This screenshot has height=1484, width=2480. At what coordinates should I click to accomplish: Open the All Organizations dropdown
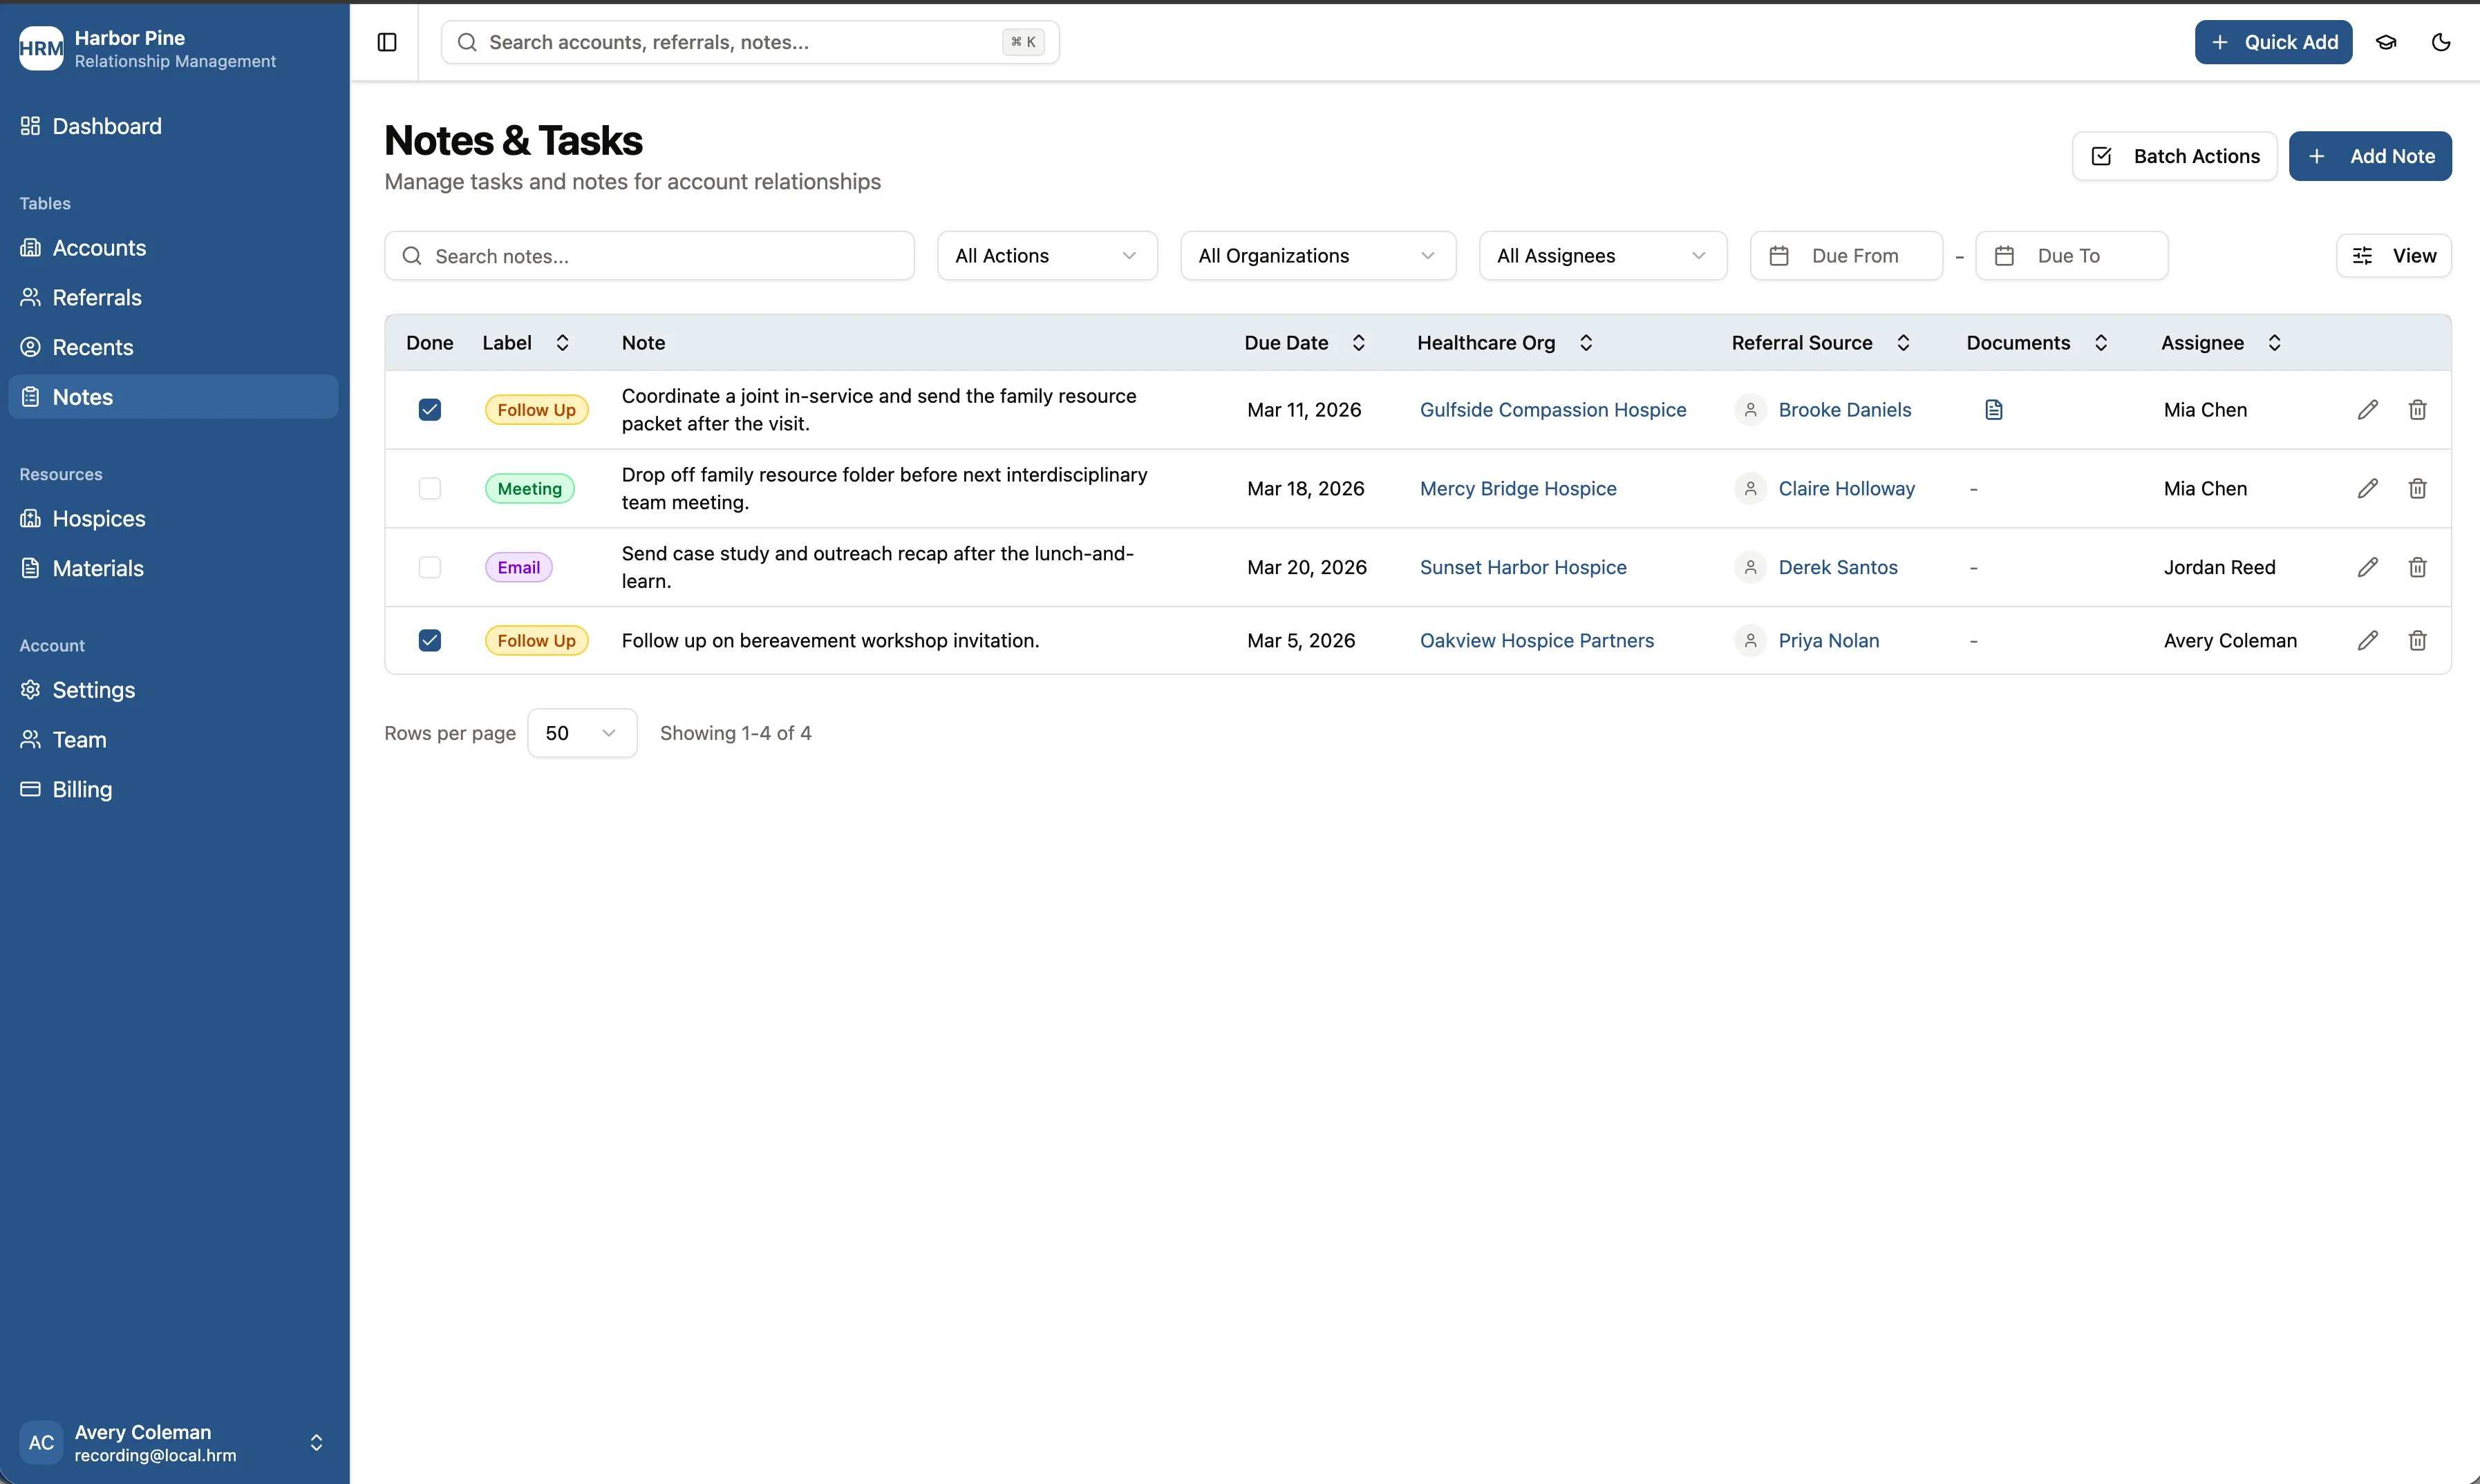pos(1319,255)
